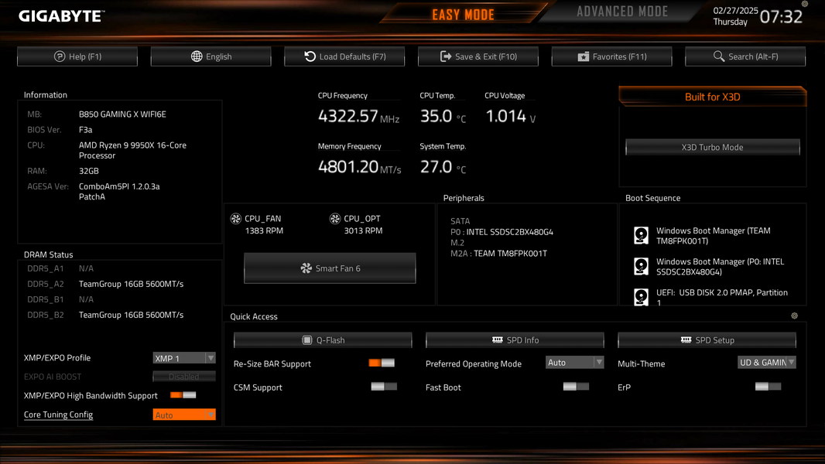Viewport: 825px width, 464px height.
Task: Click BIOS version F3a value
Action: 86,129
